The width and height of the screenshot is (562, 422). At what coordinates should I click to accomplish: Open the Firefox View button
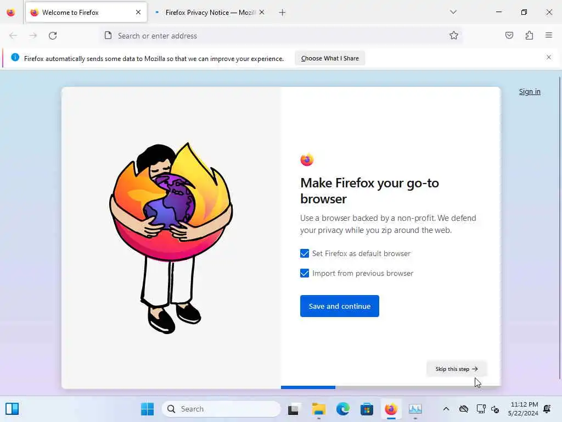(x=11, y=12)
